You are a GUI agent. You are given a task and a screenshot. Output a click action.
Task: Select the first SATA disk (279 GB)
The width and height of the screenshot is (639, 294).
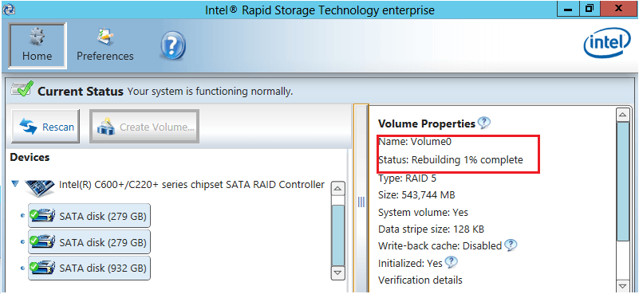pos(89,216)
